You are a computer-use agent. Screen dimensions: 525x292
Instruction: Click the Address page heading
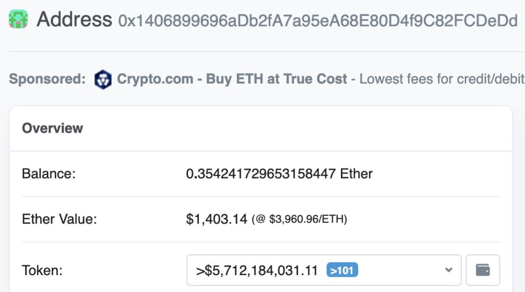pos(74,19)
